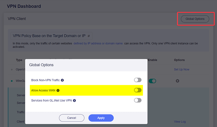Viewport: 217px width, 127px height.
Task: Click the green WireGuard status dot
Action: point(12,81)
